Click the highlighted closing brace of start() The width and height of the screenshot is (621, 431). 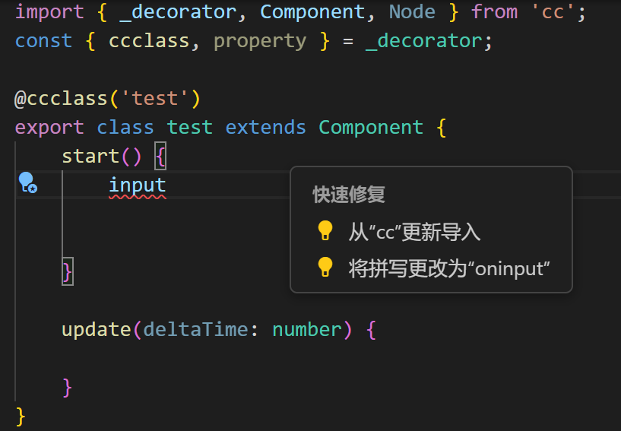tap(67, 271)
